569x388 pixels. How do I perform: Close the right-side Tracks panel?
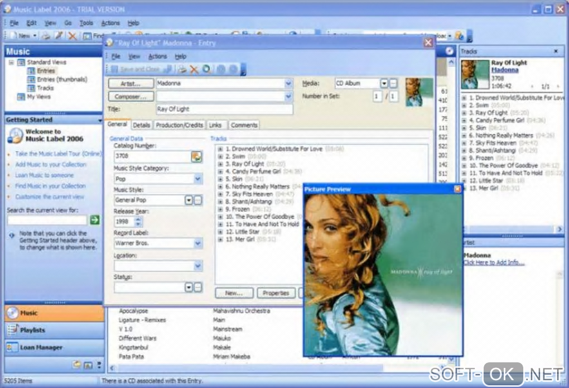click(x=556, y=51)
